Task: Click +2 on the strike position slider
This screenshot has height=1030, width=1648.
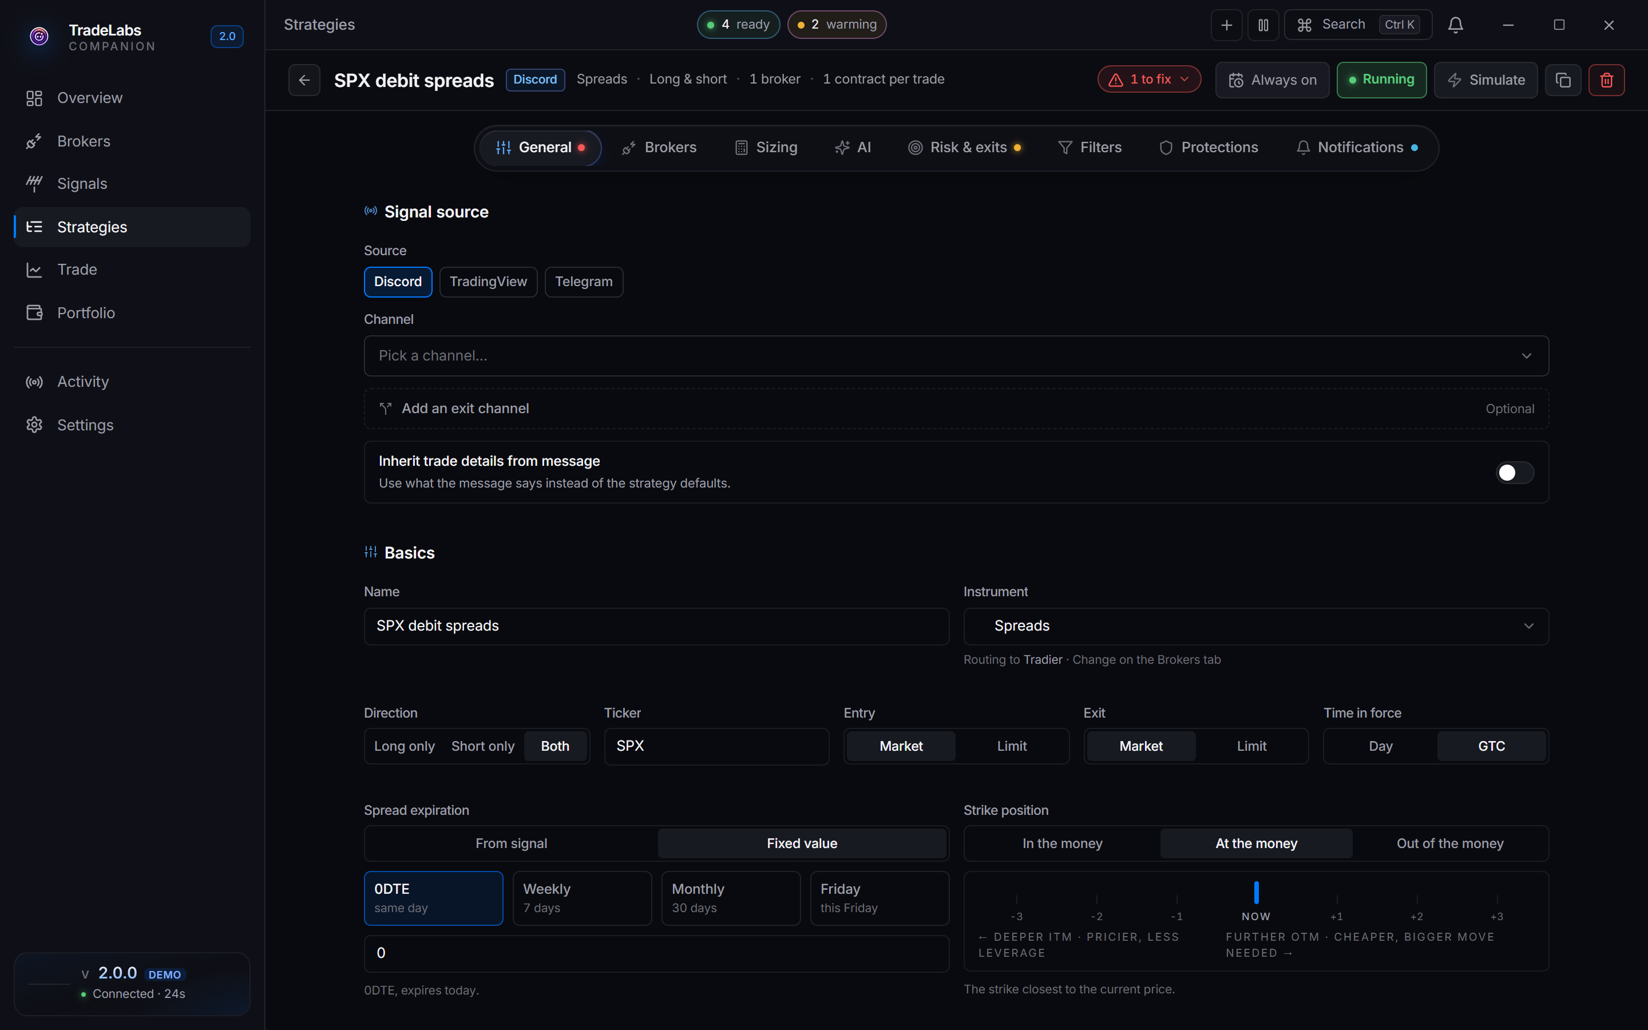Action: (1416, 909)
